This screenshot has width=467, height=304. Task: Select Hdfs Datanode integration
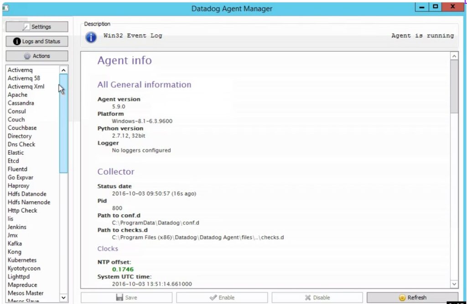coord(27,194)
